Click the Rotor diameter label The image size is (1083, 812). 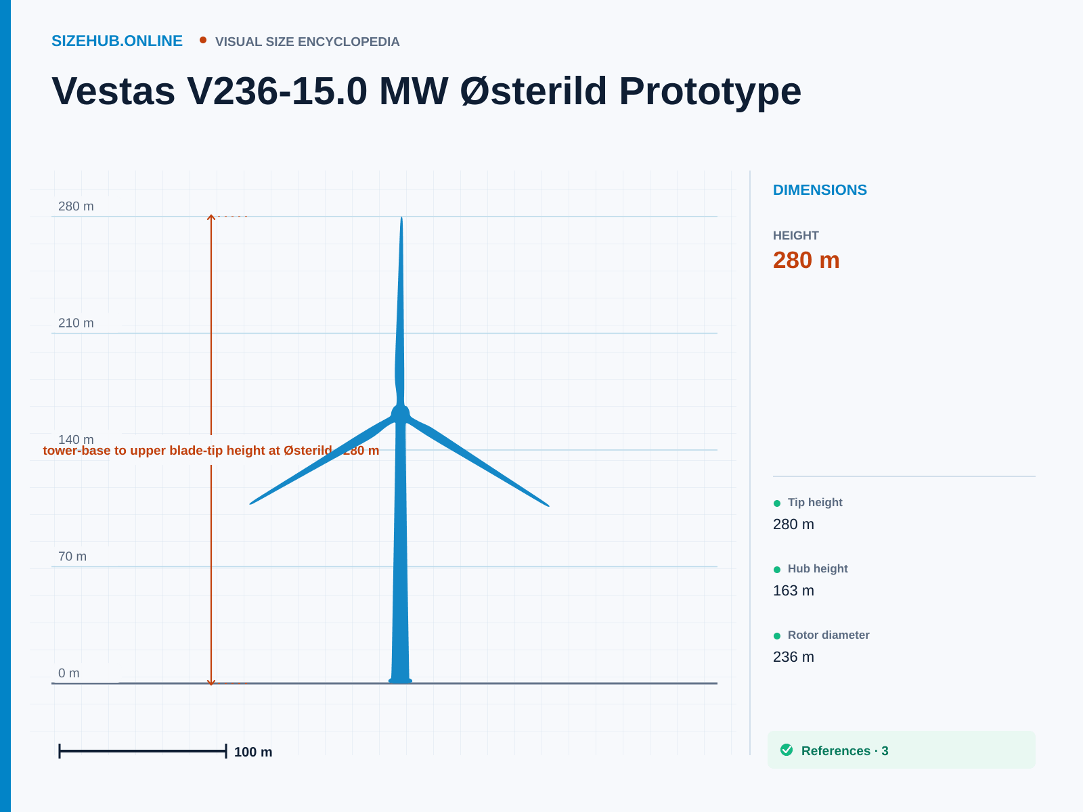click(x=828, y=635)
